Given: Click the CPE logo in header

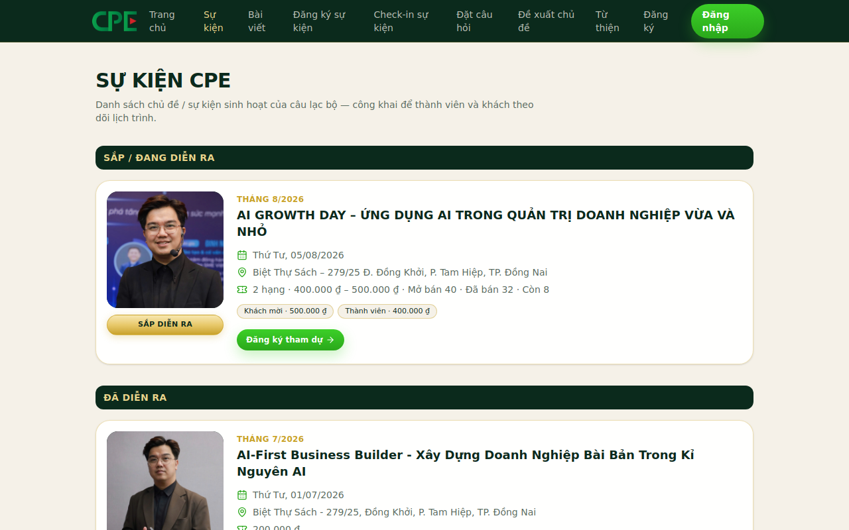Looking at the screenshot, I should [115, 21].
